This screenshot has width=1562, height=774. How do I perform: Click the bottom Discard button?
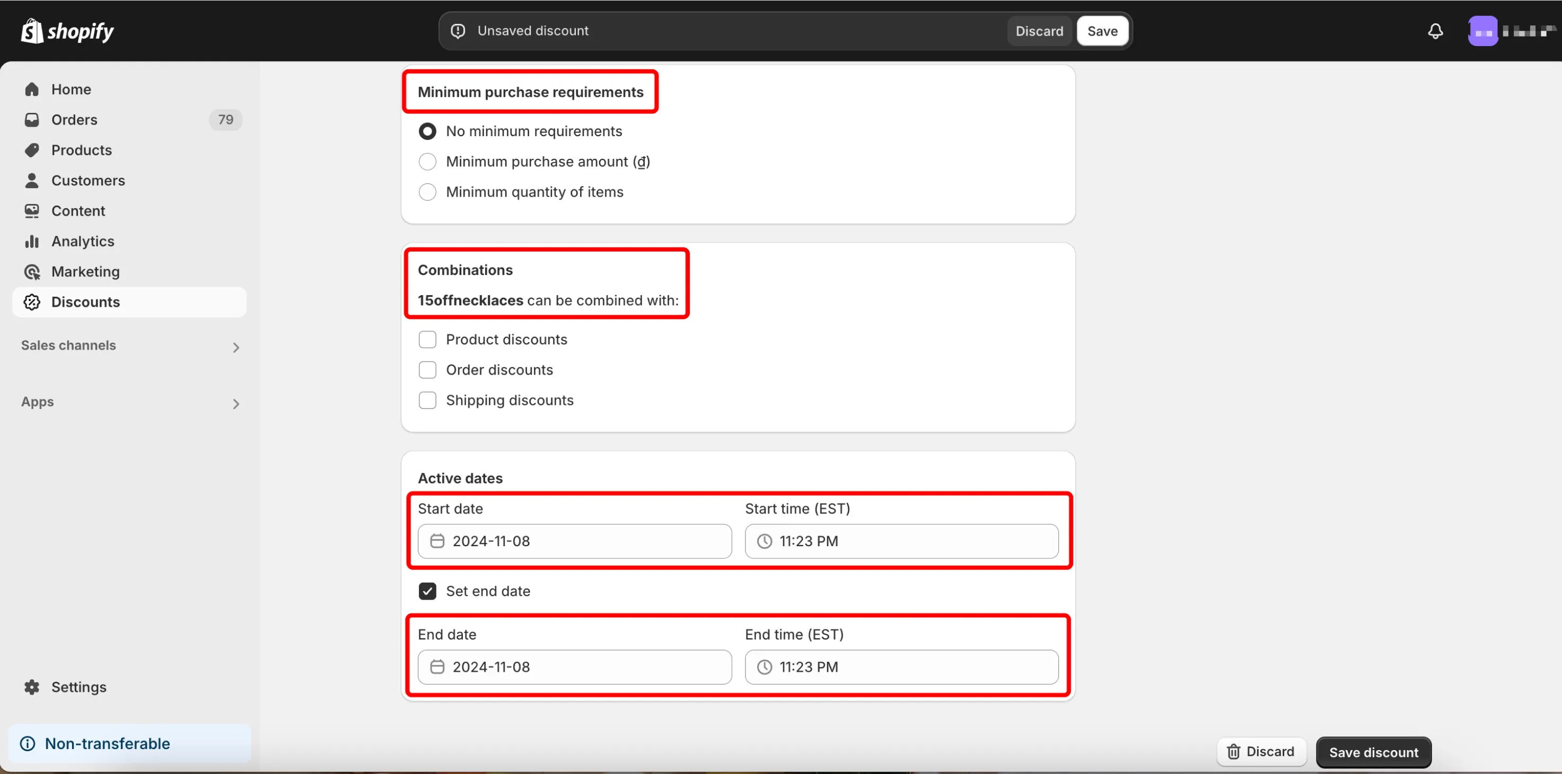tap(1261, 752)
